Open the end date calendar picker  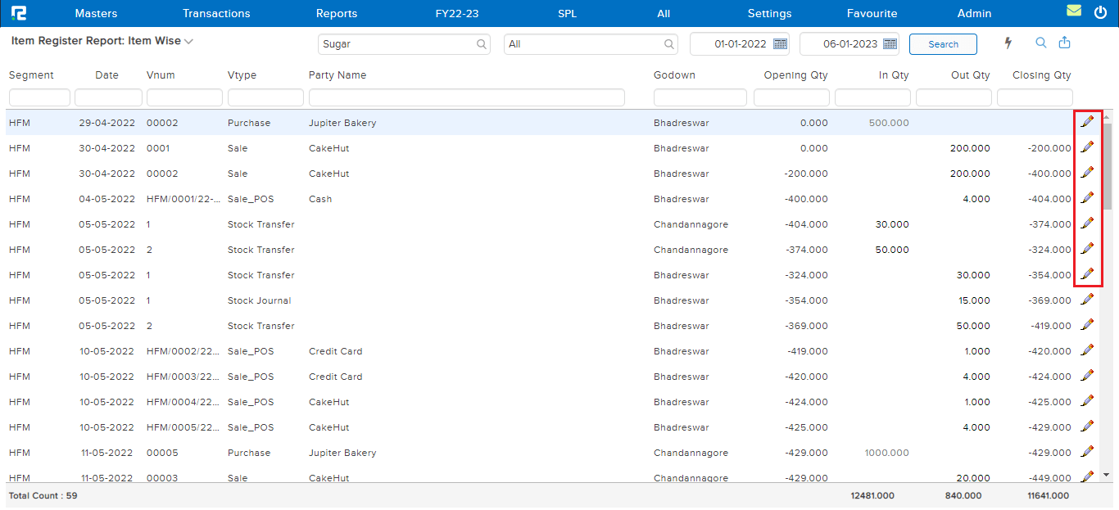(890, 44)
